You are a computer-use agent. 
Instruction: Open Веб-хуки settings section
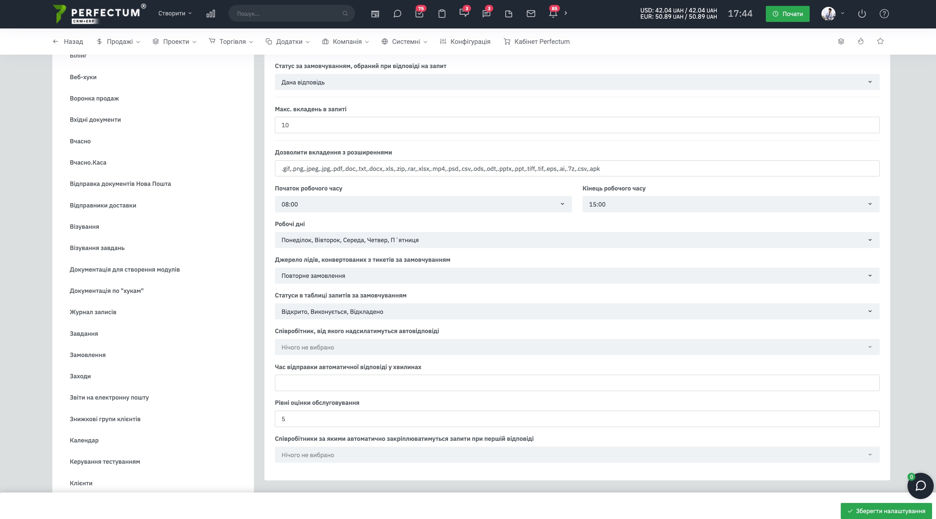83,77
